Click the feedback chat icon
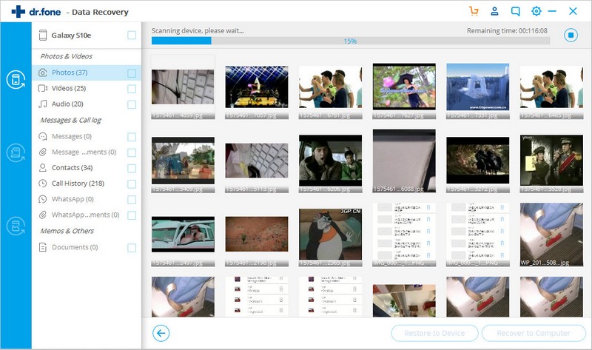 [x=516, y=11]
